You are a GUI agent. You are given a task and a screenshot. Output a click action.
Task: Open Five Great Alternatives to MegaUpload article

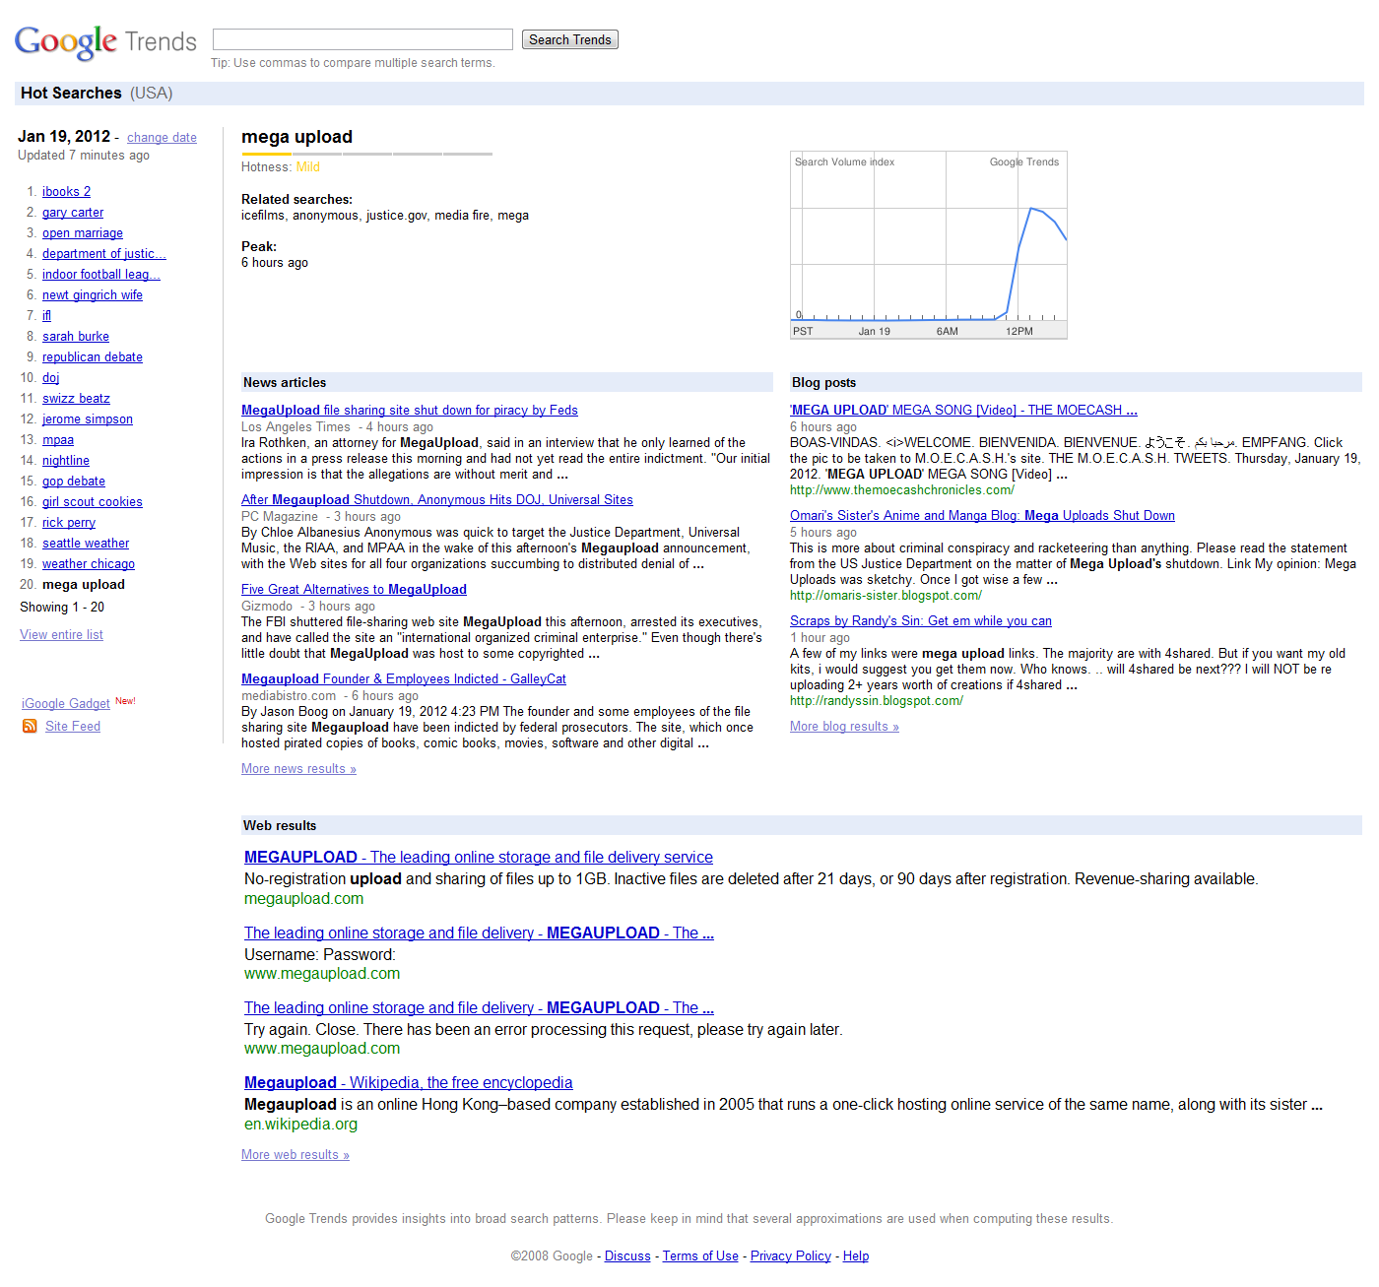[354, 590]
